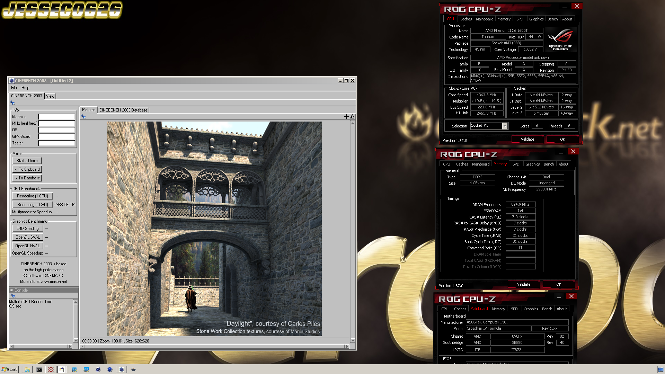Click the picture viewer's vertical scrollbar up arrow
The image size is (665, 374).
353,123
